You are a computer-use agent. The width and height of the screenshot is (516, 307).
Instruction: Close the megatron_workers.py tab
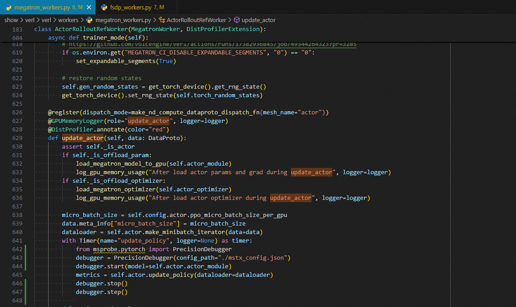[x=89, y=7]
